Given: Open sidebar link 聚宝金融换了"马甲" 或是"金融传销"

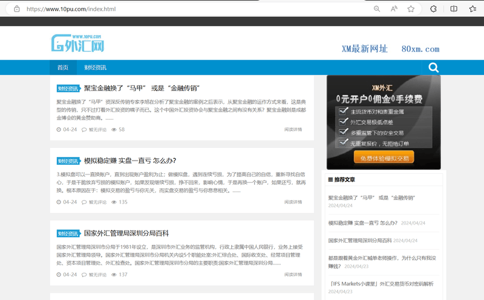Looking at the screenshot, I should (x=371, y=198).
